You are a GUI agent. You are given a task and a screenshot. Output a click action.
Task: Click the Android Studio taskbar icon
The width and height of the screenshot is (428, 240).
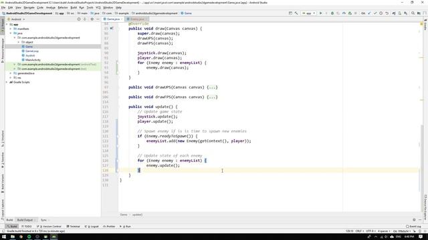(x=53, y=237)
